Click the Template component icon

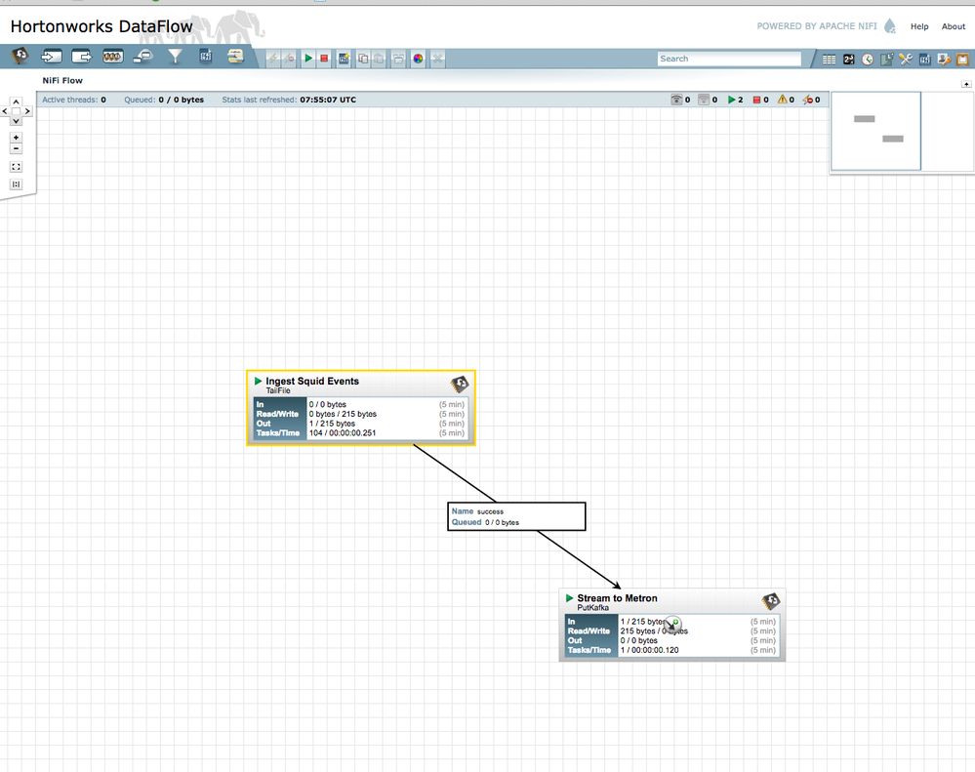pyautogui.click(x=205, y=57)
